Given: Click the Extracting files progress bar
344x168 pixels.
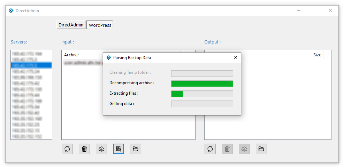Looking at the screenshot, I should pyautogui.click(x=202, y=94).
